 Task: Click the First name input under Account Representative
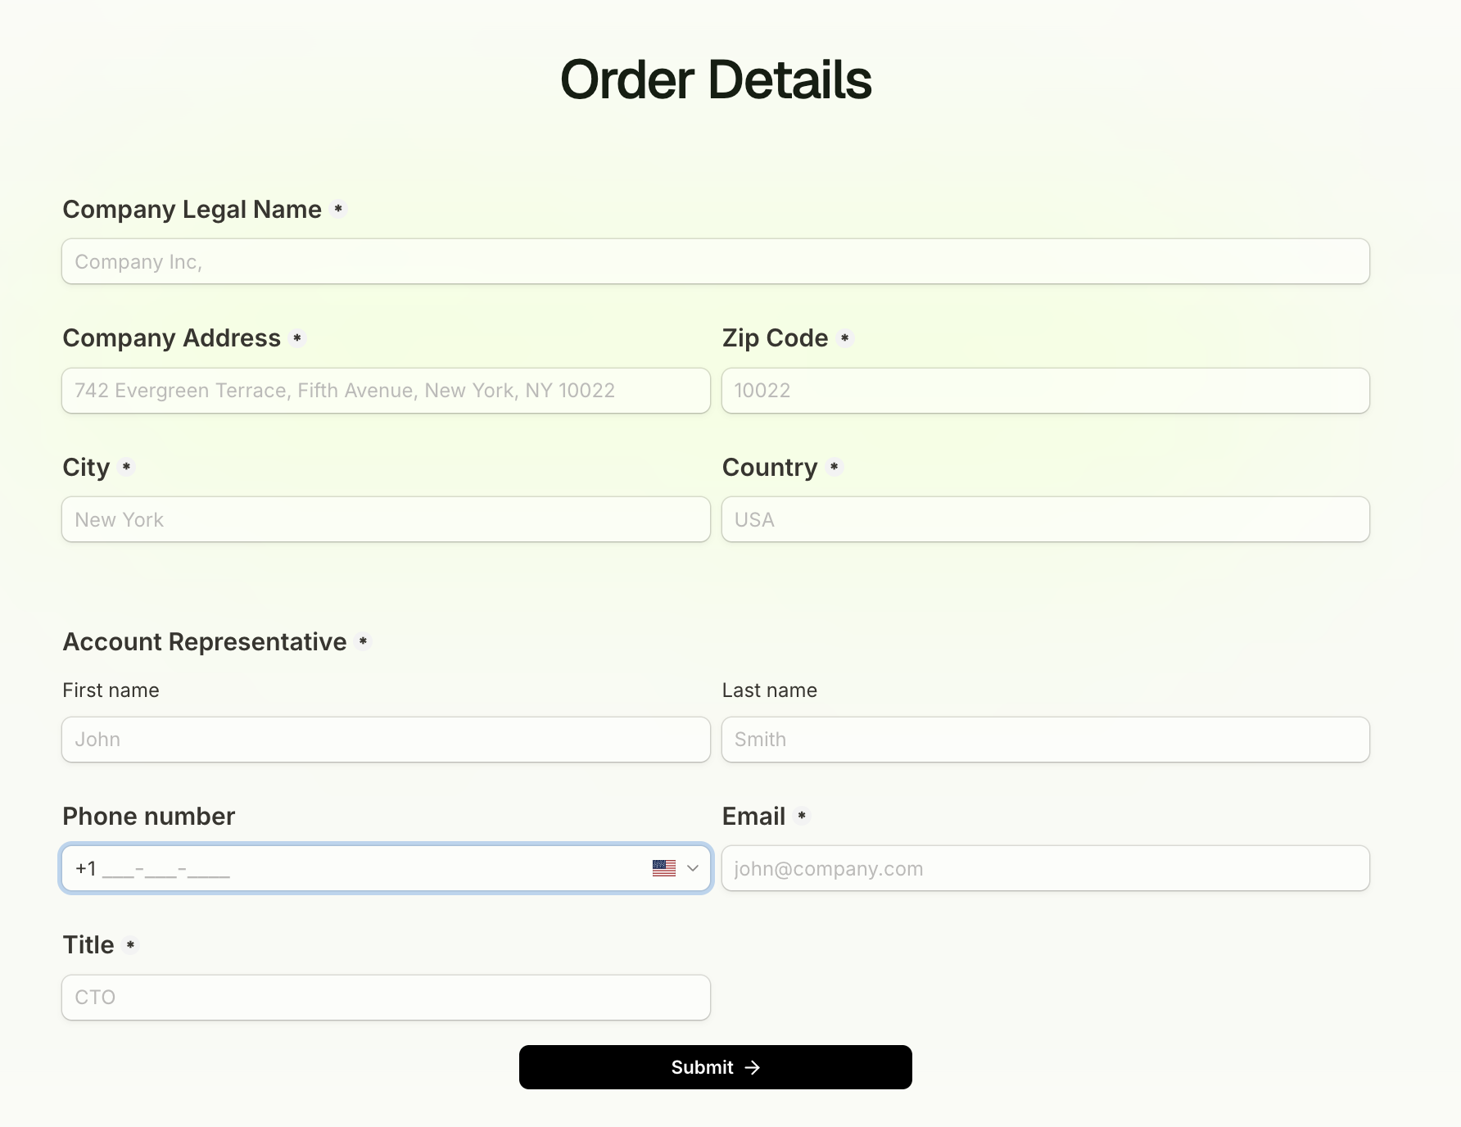385,740
